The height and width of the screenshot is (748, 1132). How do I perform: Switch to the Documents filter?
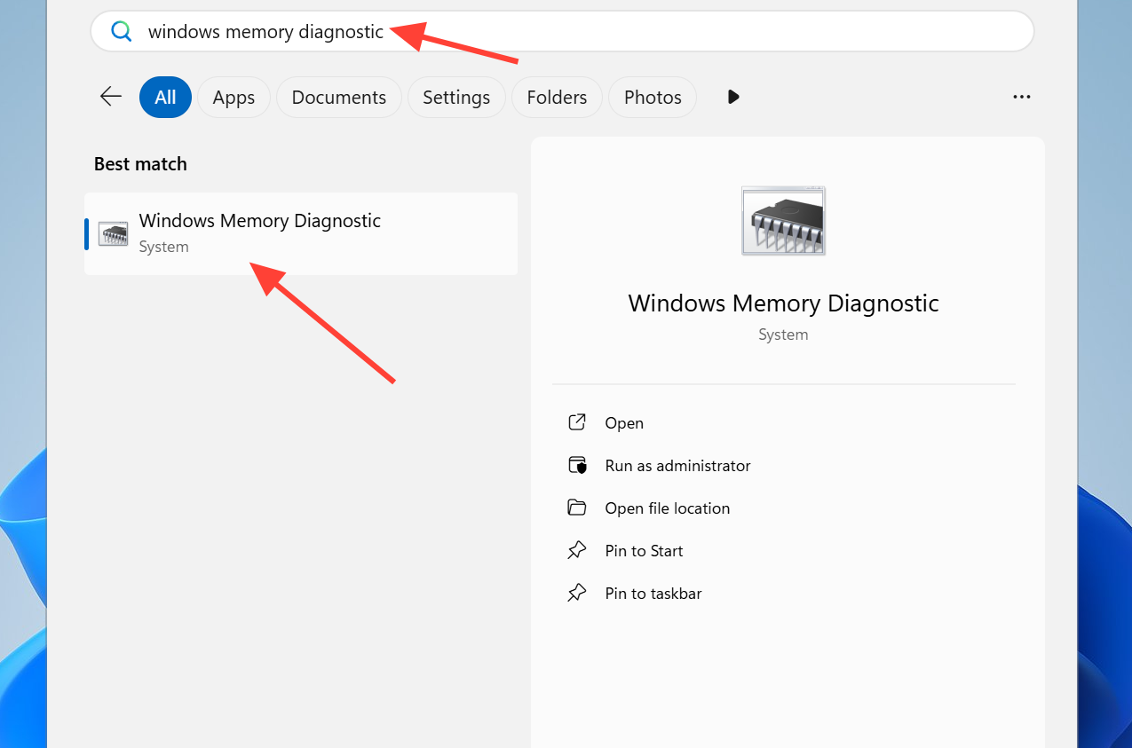tap(339, 98)
